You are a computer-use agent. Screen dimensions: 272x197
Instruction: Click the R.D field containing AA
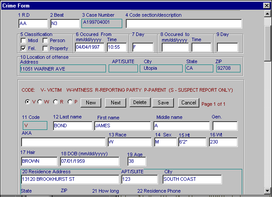click(33, 24)
